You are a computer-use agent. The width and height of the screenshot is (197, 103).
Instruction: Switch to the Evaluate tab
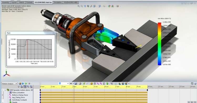pyautogui.click(x=29, y=2)
